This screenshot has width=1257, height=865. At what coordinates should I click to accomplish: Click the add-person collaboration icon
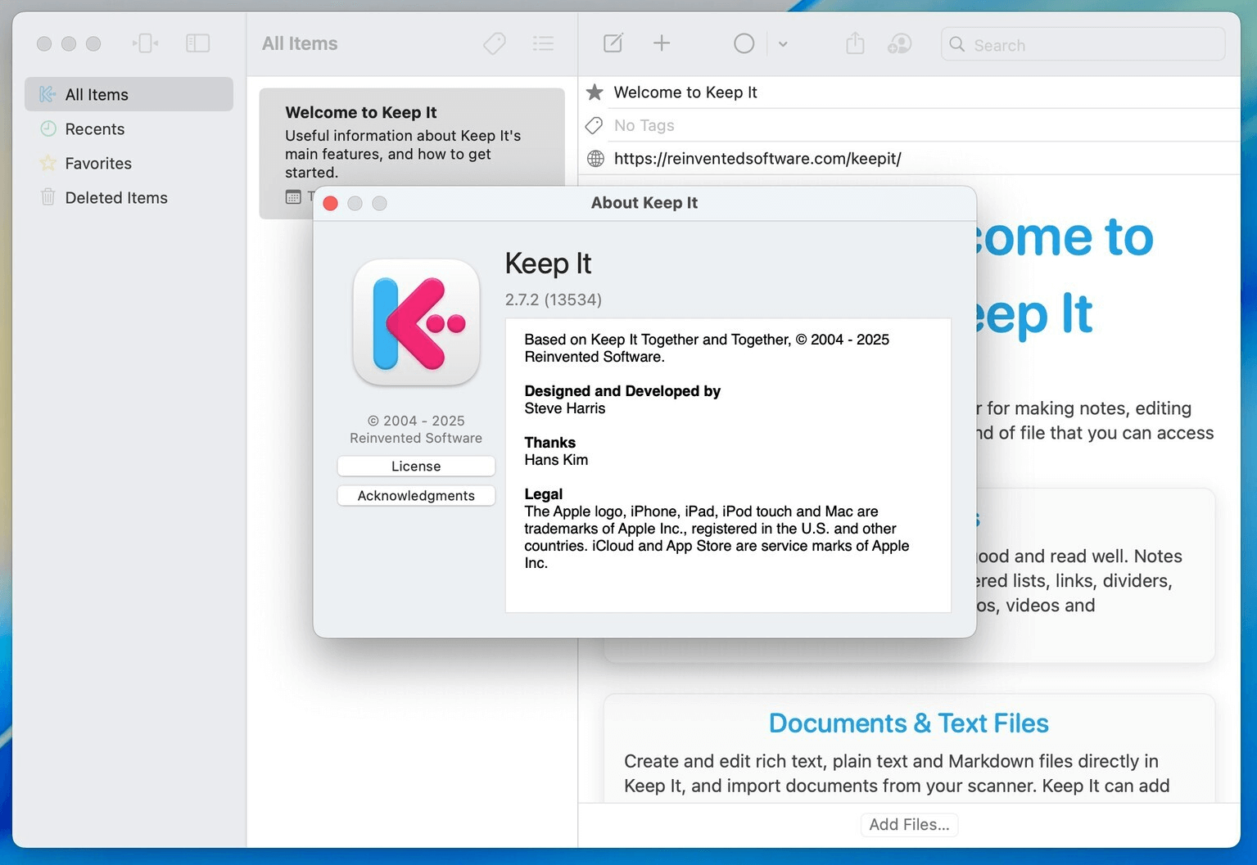[898, 43]
